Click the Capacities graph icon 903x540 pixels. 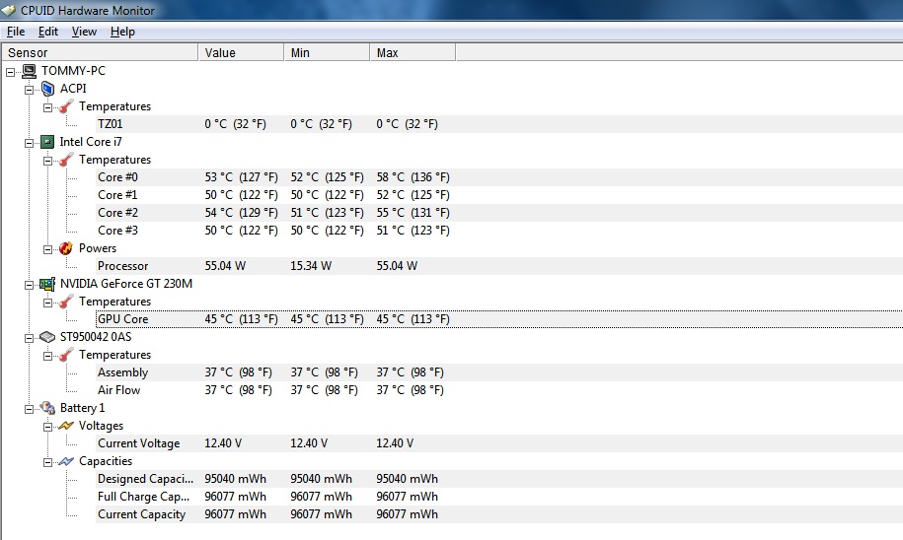pyautogui.click(x=66, y=462)
